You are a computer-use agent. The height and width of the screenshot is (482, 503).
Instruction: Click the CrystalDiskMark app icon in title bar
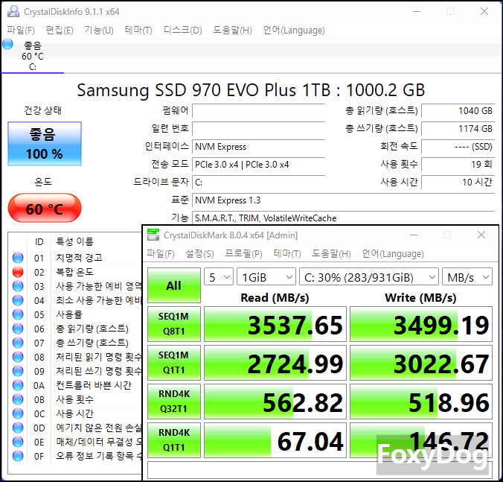[x=153, y=235]
